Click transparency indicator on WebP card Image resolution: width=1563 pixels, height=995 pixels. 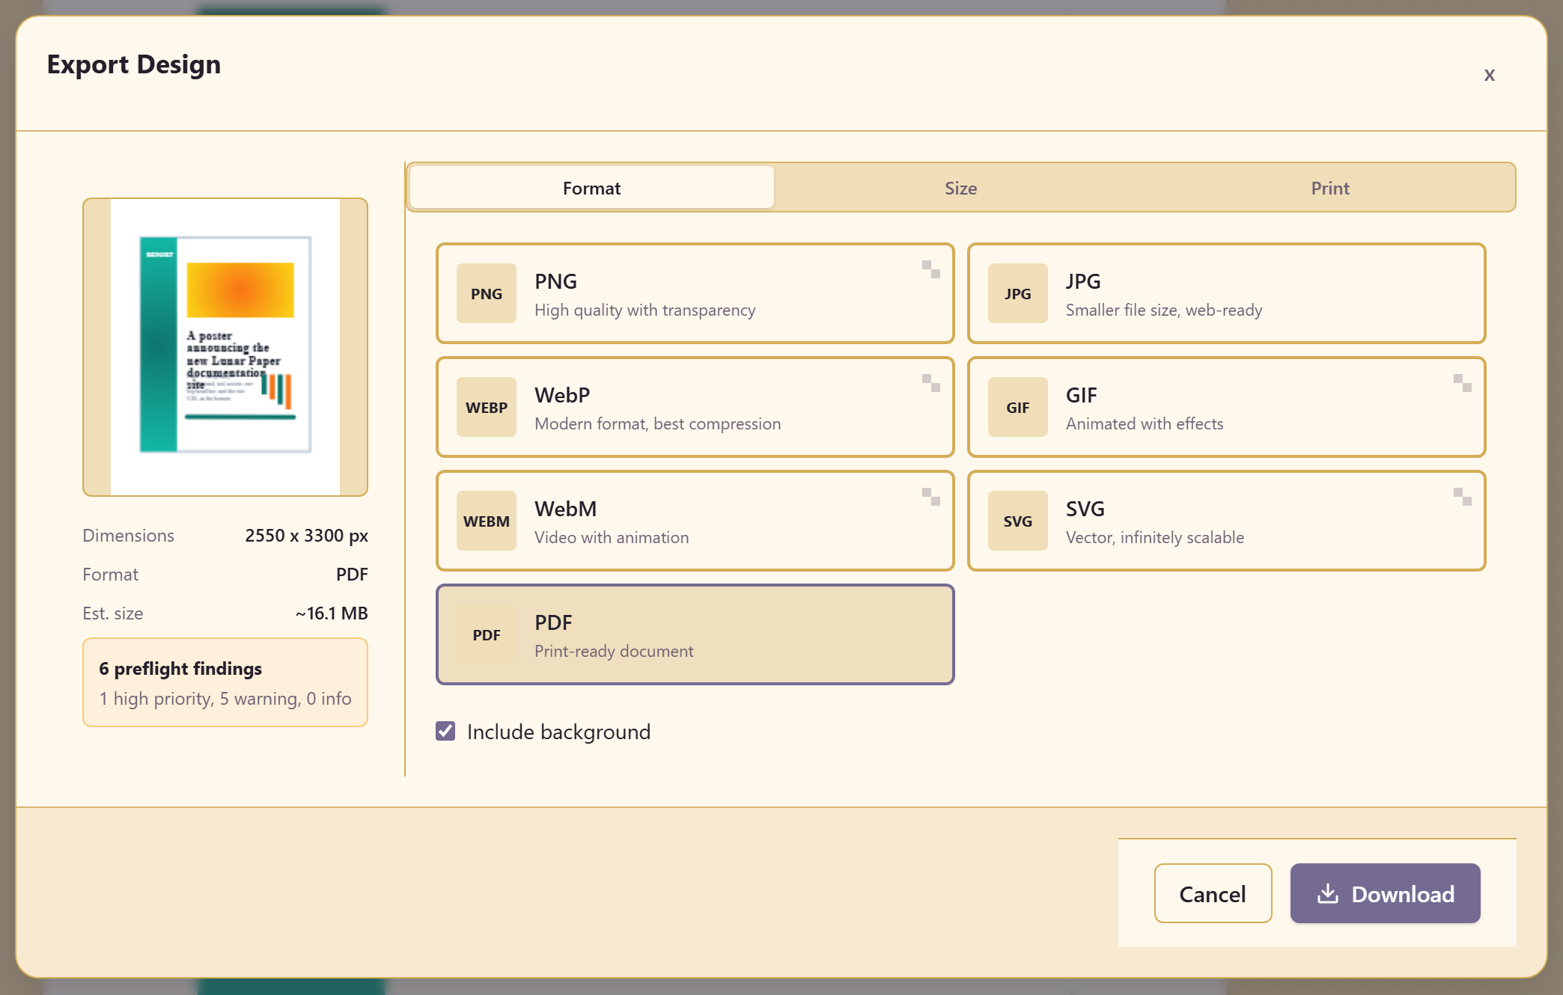tap(931, 383)
